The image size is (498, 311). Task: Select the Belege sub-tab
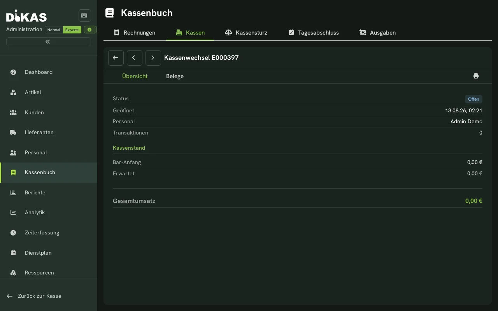point(175,76)
